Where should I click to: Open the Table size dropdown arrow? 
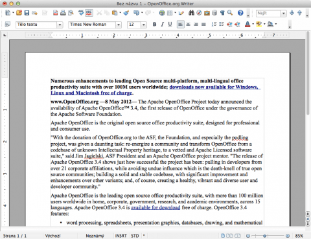coord(175,13)
